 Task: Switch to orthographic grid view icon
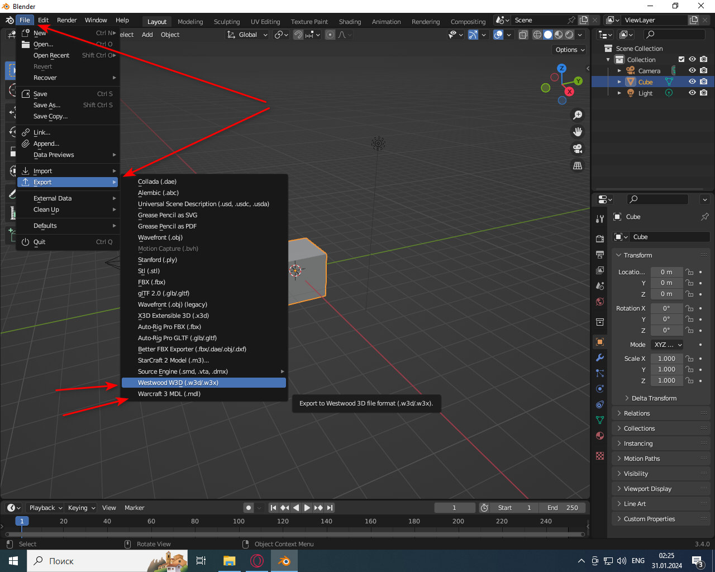click(578, 165)
